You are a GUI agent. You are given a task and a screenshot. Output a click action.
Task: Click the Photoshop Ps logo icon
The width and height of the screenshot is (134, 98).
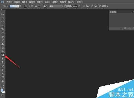(2, 2)
